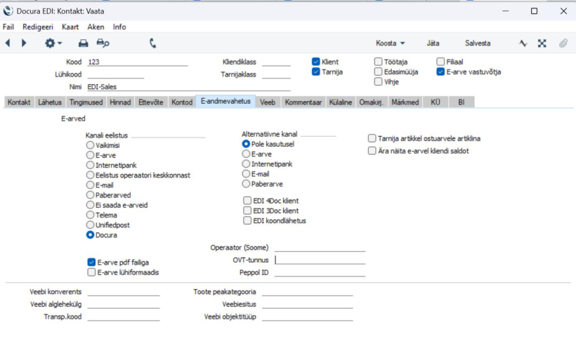Open the gear settings dropdown
Viewport: 576px width, 360px height.
point(53,43)
